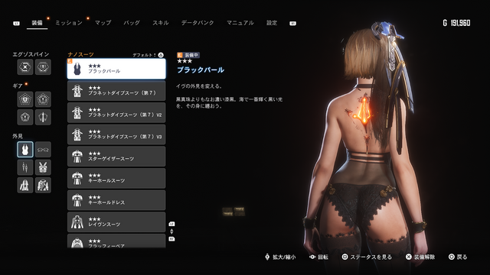Select the drone skin appearance slot
The width and height of the screenshot is (490, 275).
coord(43,167)
